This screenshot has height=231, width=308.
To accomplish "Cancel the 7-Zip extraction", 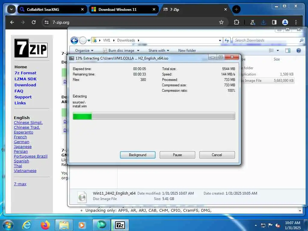I will tap(217, 155).
